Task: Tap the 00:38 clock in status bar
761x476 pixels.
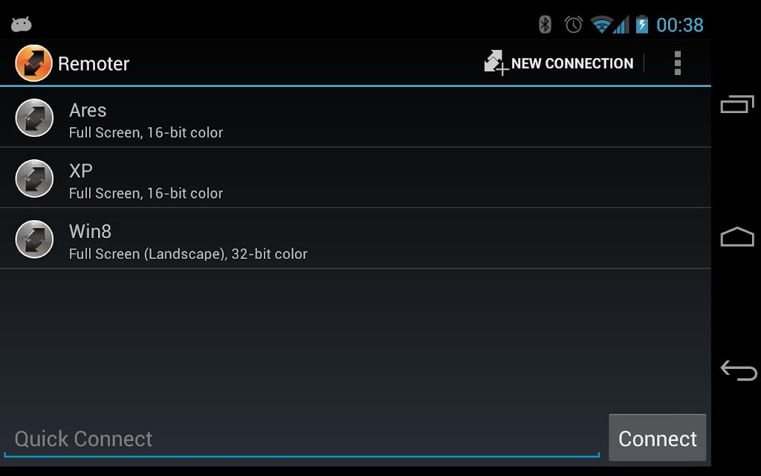Action: click(x=680, y=25)
